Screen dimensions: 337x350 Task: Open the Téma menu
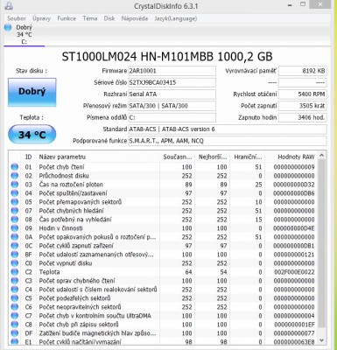click(x=90, y=18)
